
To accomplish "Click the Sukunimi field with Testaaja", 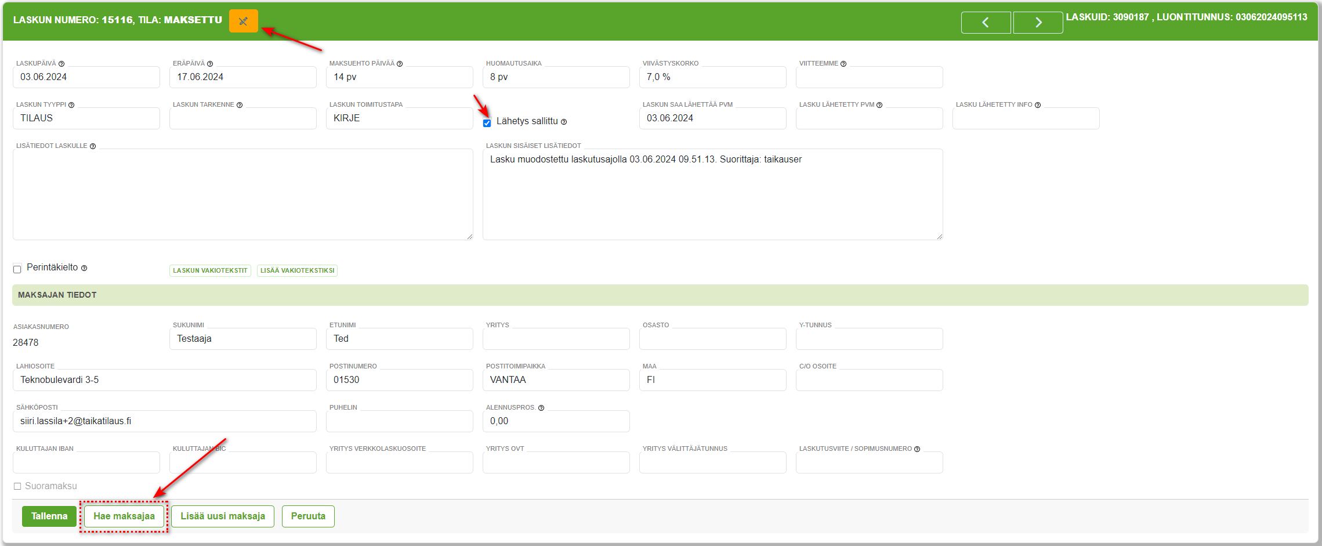I will (243, 339).
